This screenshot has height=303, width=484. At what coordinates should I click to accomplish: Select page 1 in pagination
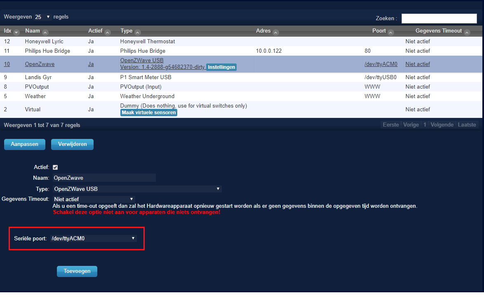click(x=425, y=124)
